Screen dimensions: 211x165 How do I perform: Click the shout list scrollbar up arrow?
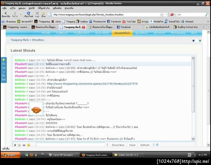tap(193, 58)
